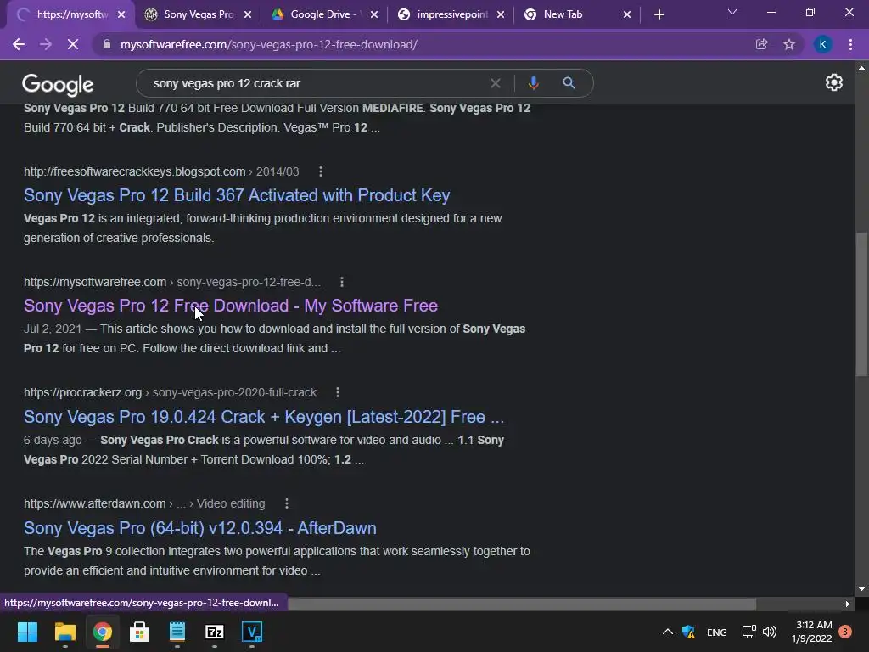Viewport: 869px width, 652px height.
Task: Bookmark this page with the star
Action: tap(789, 44)
